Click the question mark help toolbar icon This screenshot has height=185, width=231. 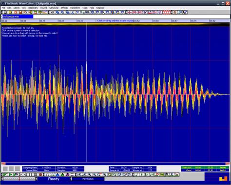[185, 12]
